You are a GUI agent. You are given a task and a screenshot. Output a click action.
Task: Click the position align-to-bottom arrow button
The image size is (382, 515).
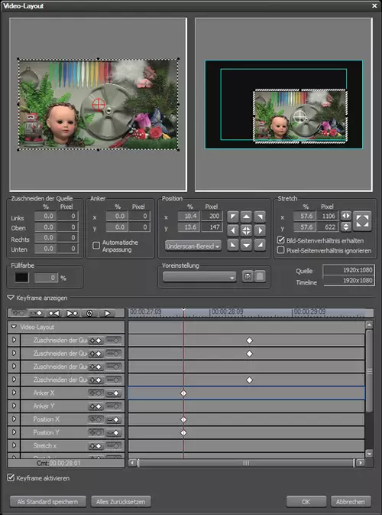(x=246, y=245)
